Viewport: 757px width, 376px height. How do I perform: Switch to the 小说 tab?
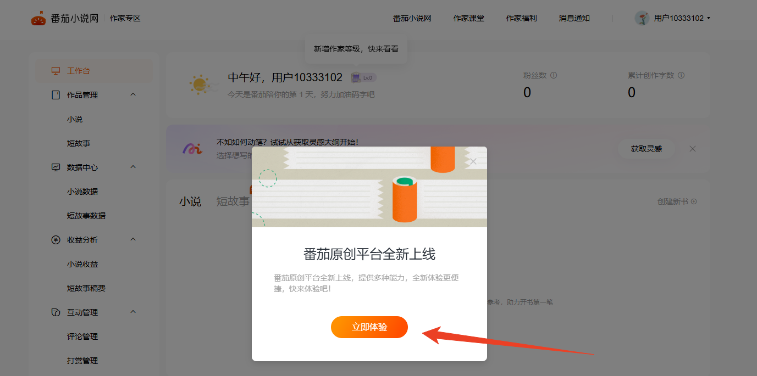pyautogui.click(x=190, y=201)
